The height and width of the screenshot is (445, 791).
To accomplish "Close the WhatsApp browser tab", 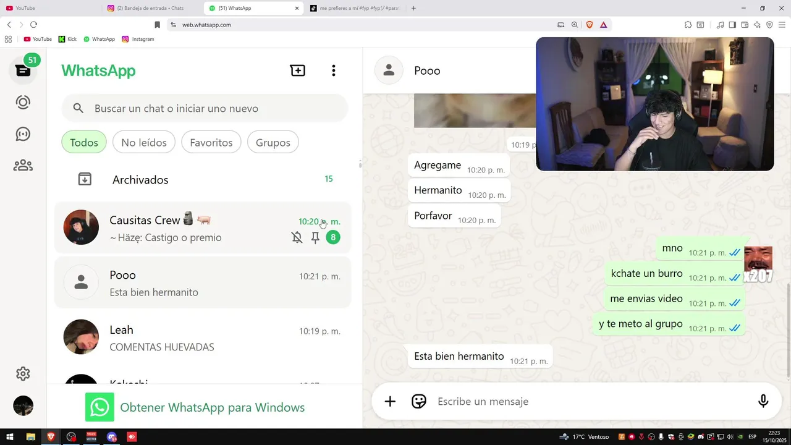I will click(297, 8).
